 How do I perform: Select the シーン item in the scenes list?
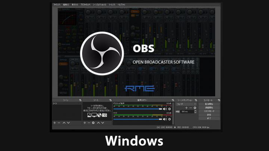[67, 104]
